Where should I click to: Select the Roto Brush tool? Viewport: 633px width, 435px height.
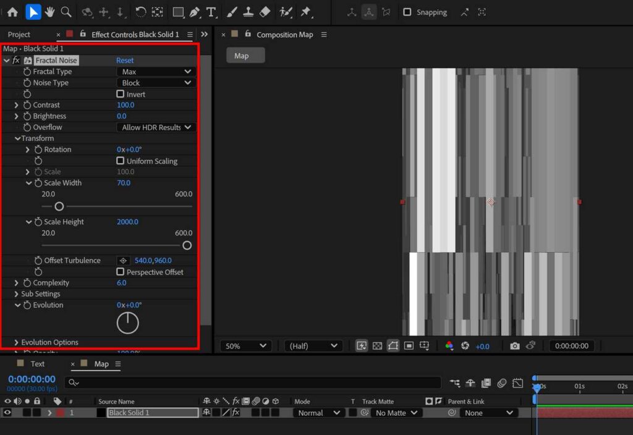286,12
